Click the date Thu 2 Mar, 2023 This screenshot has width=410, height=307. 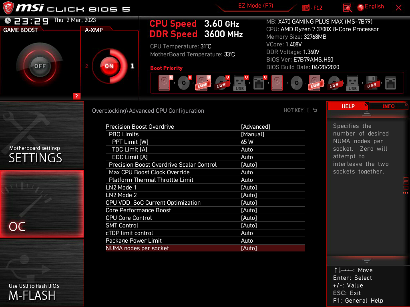click(75, 20)
